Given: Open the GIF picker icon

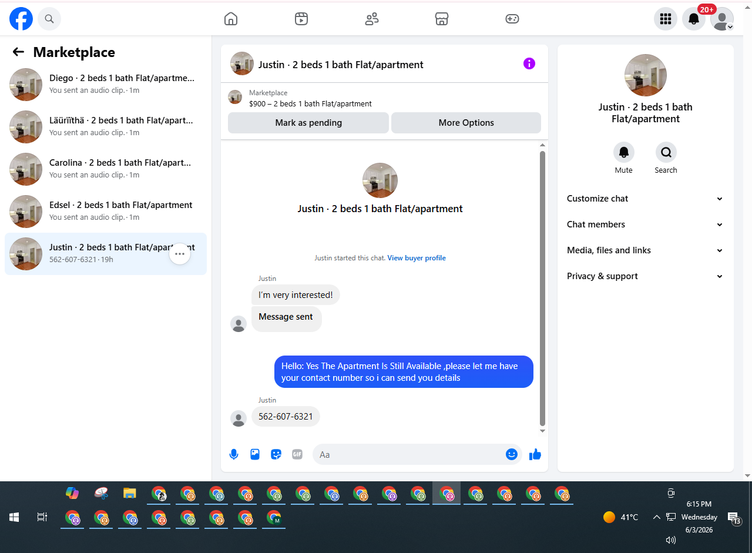Looking at the screenshot, I should coord(297,454).
